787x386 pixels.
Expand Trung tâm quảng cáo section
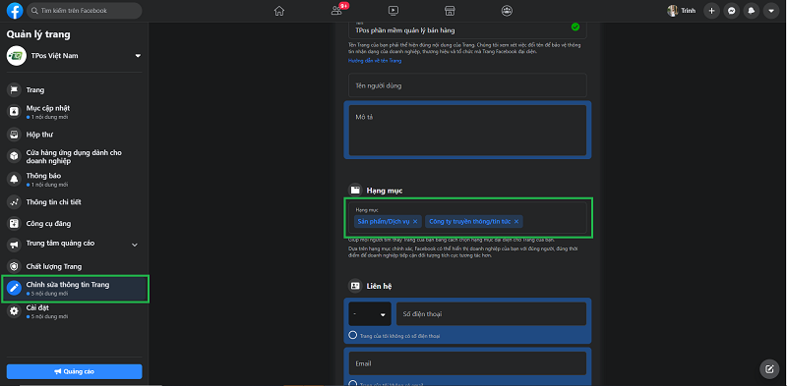pyautogui.click(x=135, y=245)
